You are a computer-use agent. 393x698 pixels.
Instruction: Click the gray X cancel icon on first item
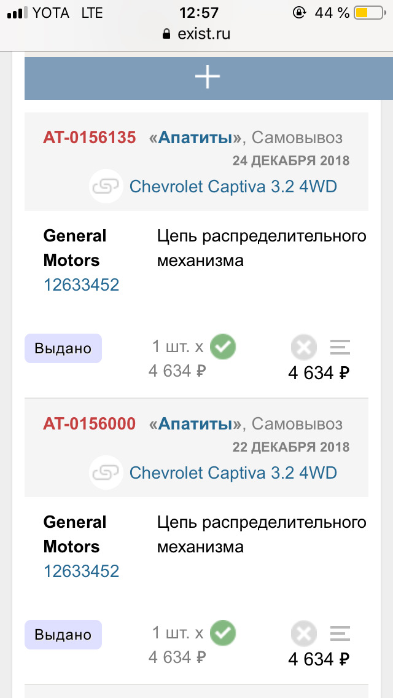(x=303, y=347)
